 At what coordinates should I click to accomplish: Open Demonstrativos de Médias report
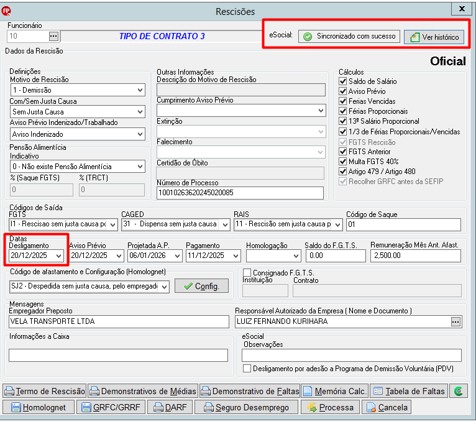click(143, 391)
